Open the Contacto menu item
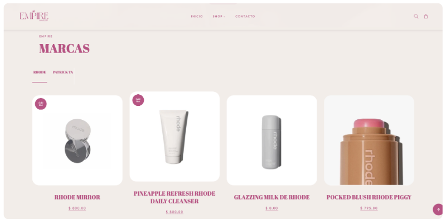Image resolution: width=446 pixels, height=223 pixels. point(245,17)
